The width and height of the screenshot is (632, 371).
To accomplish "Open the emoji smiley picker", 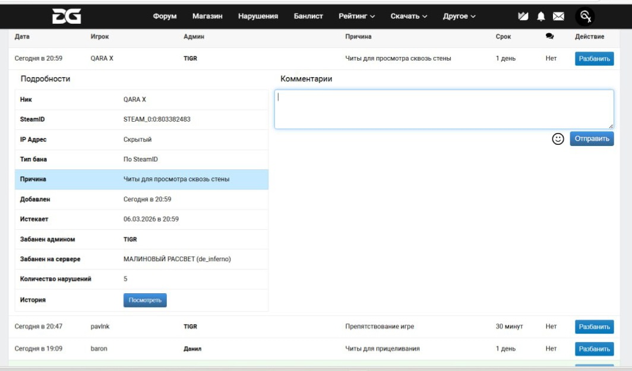I will [558, 139].
